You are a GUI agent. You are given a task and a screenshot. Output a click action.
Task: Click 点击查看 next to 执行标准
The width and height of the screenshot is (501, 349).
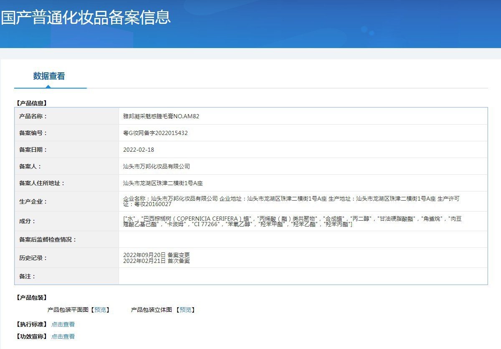pyautogui.click(x=63, y=324)
